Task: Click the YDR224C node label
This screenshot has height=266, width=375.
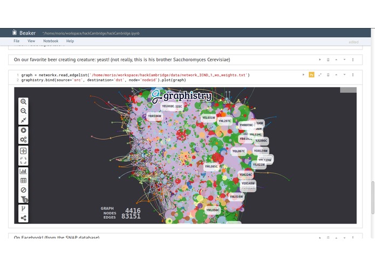Action: coord(246,175)
